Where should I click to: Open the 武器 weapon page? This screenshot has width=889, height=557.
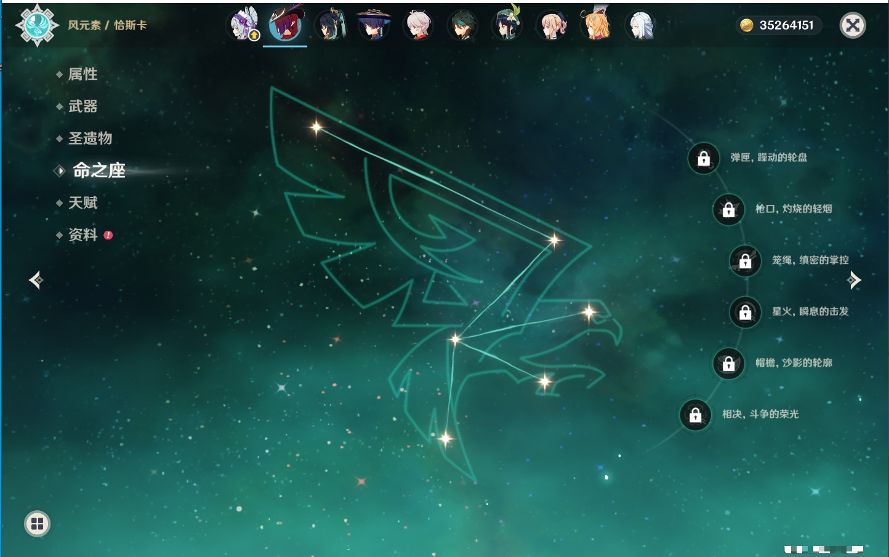[82, 106]
